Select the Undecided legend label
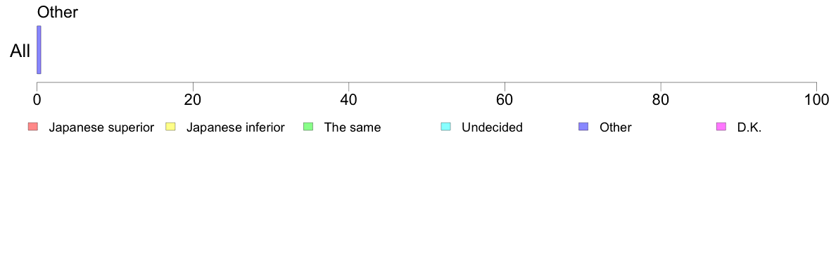The width and height of the screenshot is (836, 259). [x=492, y=127]
